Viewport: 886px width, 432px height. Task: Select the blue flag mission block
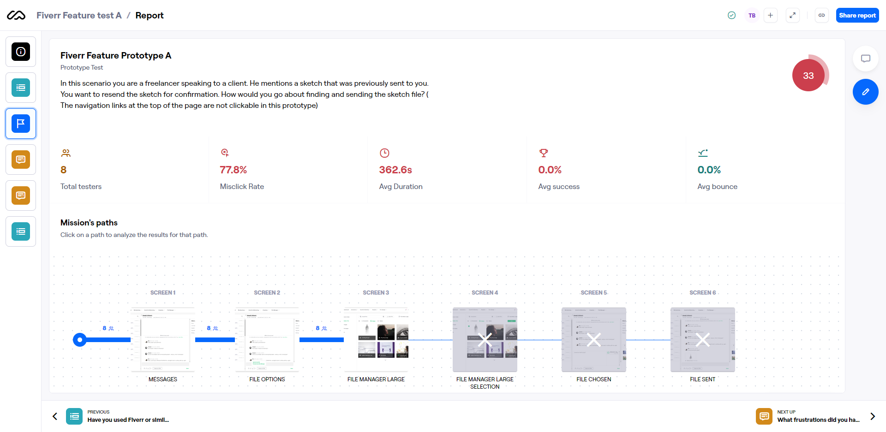(21, 124)
